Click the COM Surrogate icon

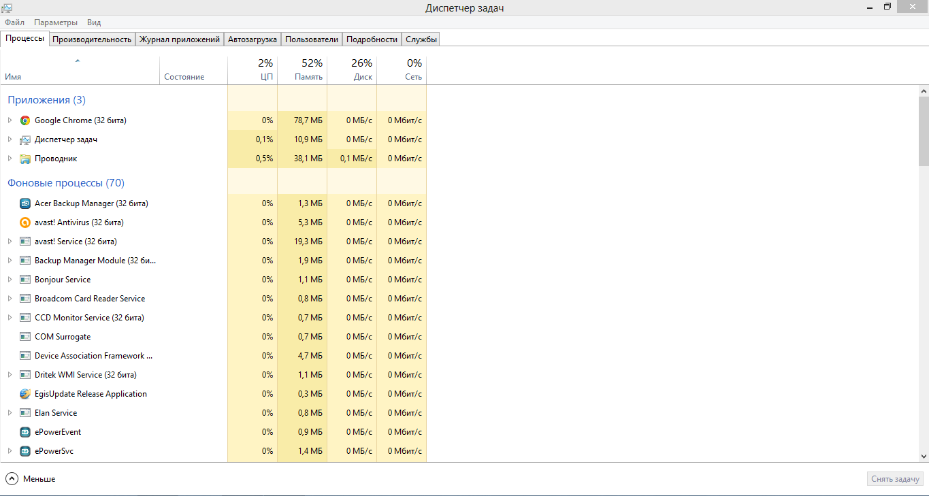click(25, 337)
